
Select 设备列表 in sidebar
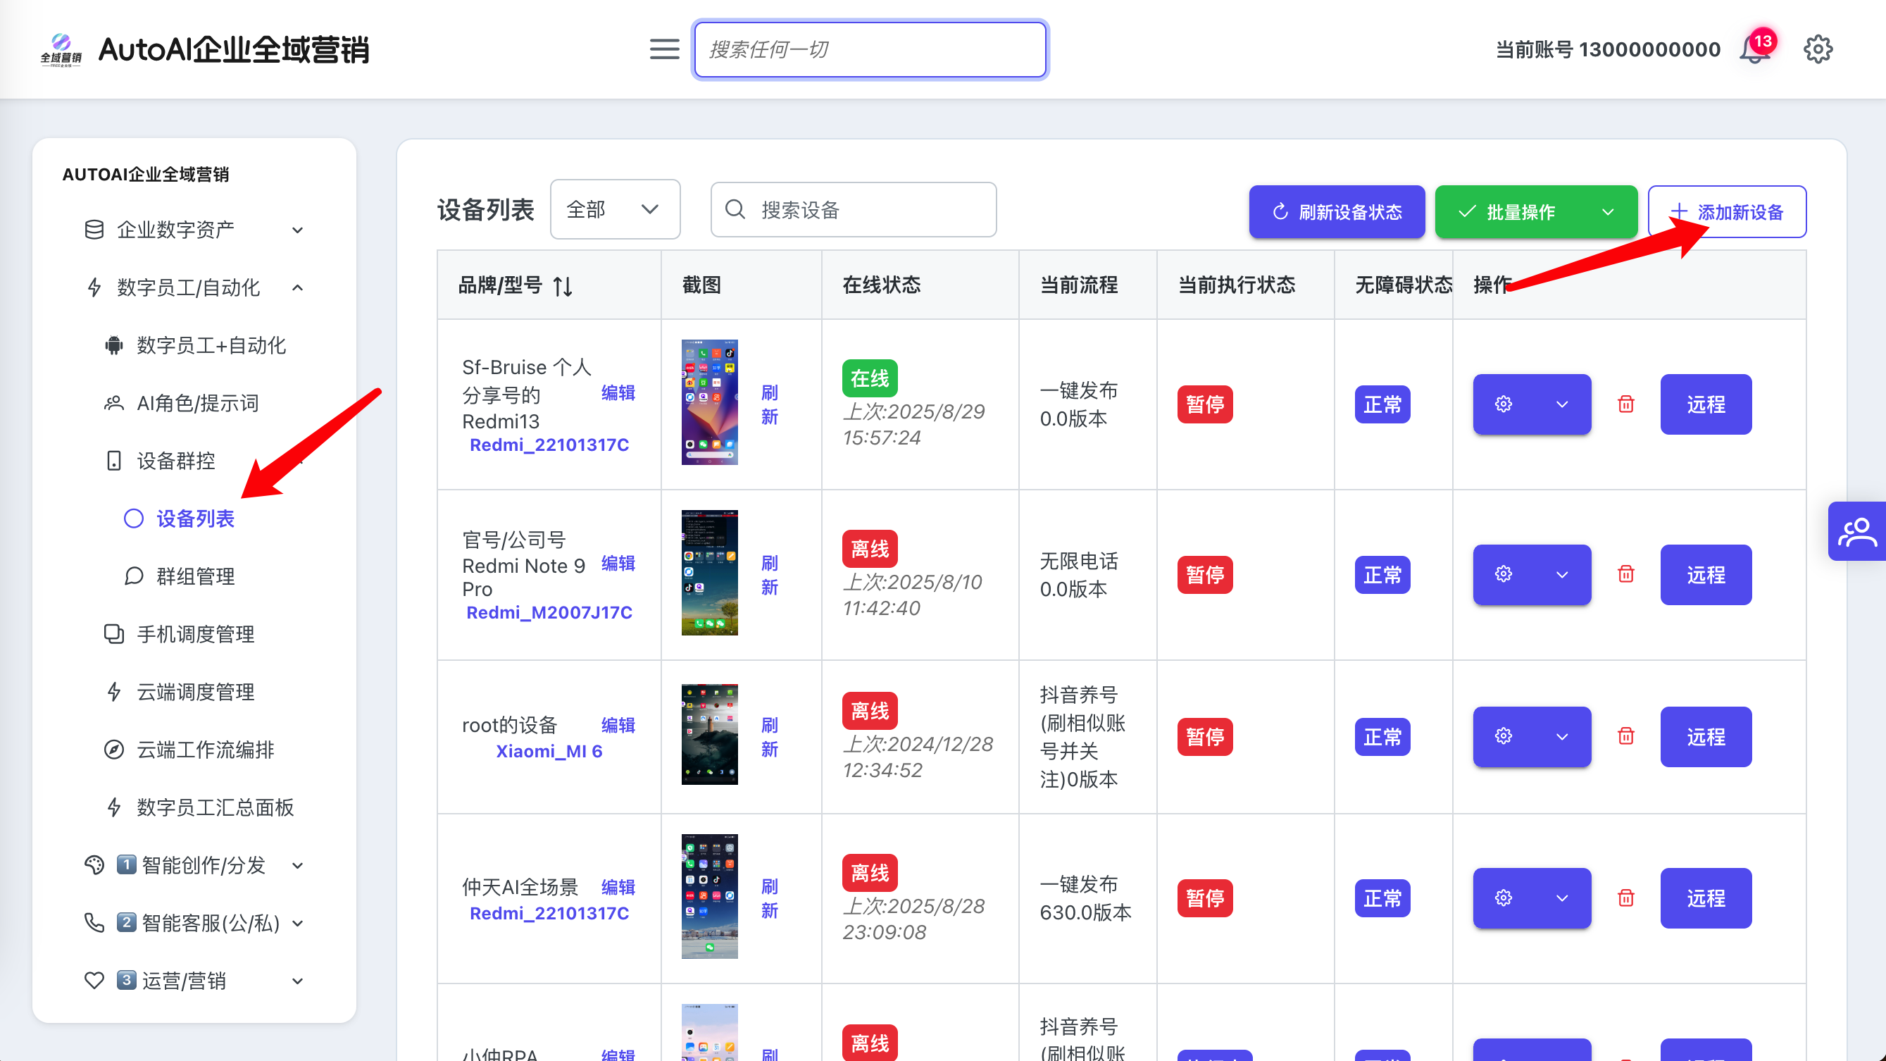click(x=180, y=519)
